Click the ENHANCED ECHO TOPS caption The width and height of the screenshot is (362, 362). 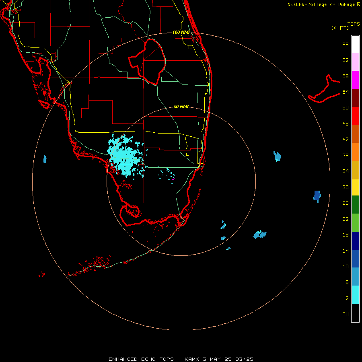141,359
